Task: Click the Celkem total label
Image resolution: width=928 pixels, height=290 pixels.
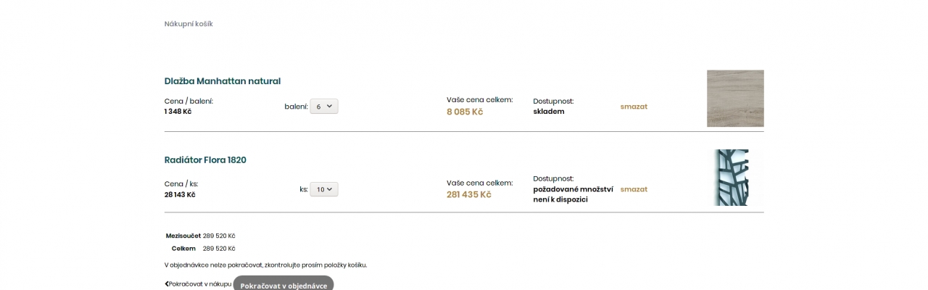Action: pos(183,249)
